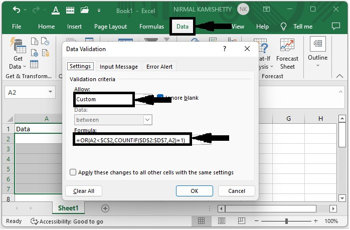This screenshot has height=230, width=350.
Task: Switch to Error Alert tab
Action: point(159,67)
